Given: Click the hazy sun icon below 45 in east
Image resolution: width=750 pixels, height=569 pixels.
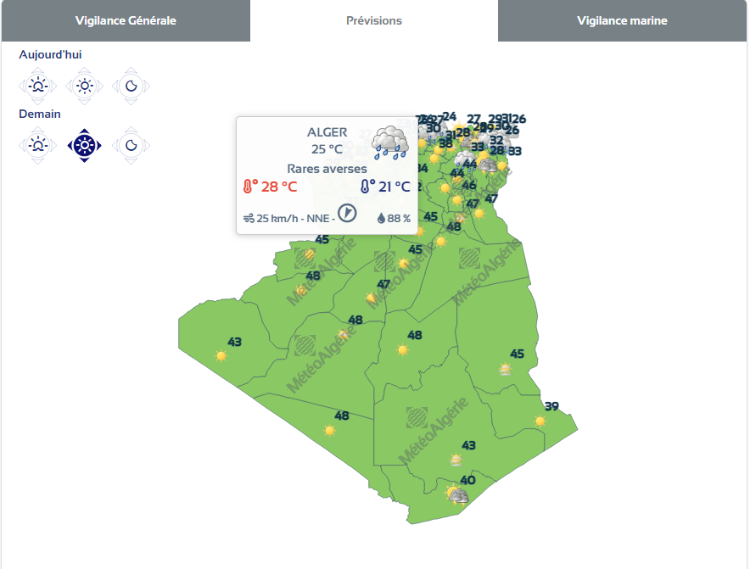Looking at the screenshot, I should click(505, 369).
